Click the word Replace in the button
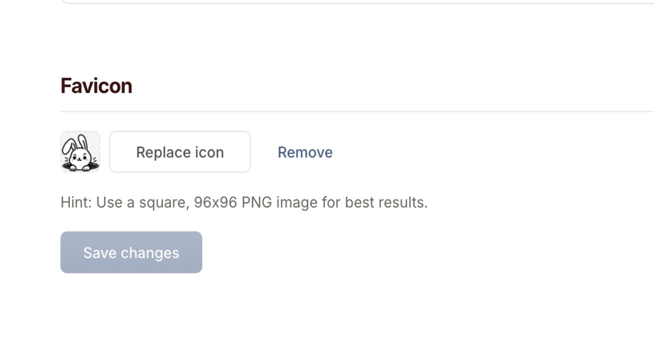The width and height of the screenshot is (654, 343). pyautogui.click(x=158, y=152)
